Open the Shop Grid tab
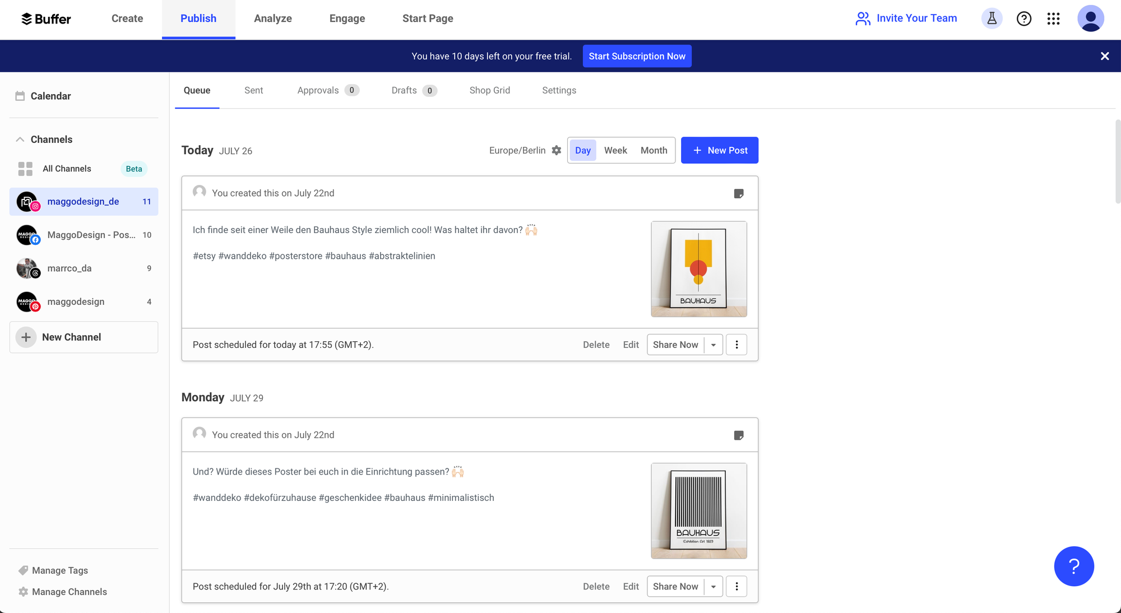Image resolution: width=1121 pixels, height=613 pixels. pyautogui.click(x=489, y=90)
